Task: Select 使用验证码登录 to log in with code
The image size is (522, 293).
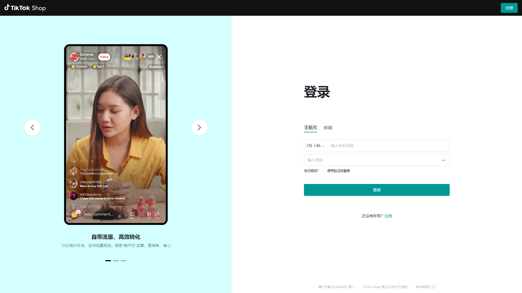Action: click(338, 171)
